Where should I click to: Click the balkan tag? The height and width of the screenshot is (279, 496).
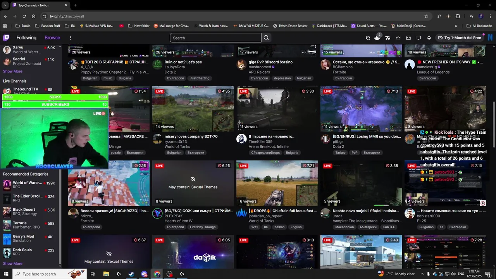click(279, 227)
